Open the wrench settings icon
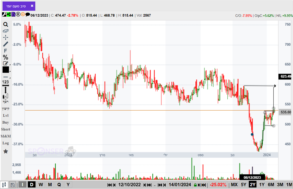This screenshot has height=189, width=293. coord(4,14)
